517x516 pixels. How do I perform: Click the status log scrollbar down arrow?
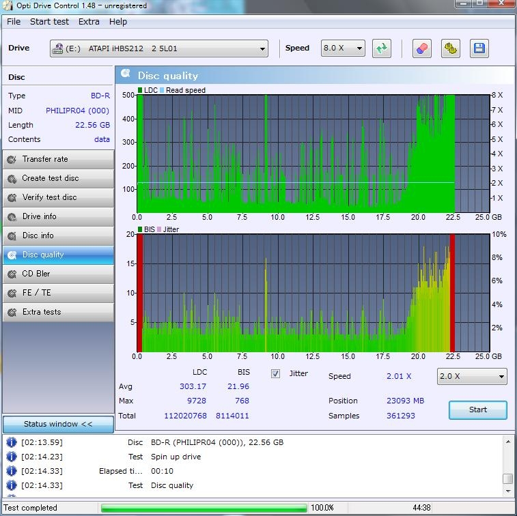pyautogui.click(x=507, y=491)
